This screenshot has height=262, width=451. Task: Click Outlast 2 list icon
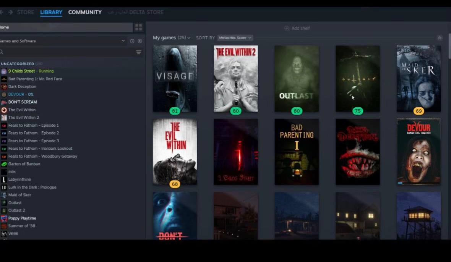coord(4,210)
